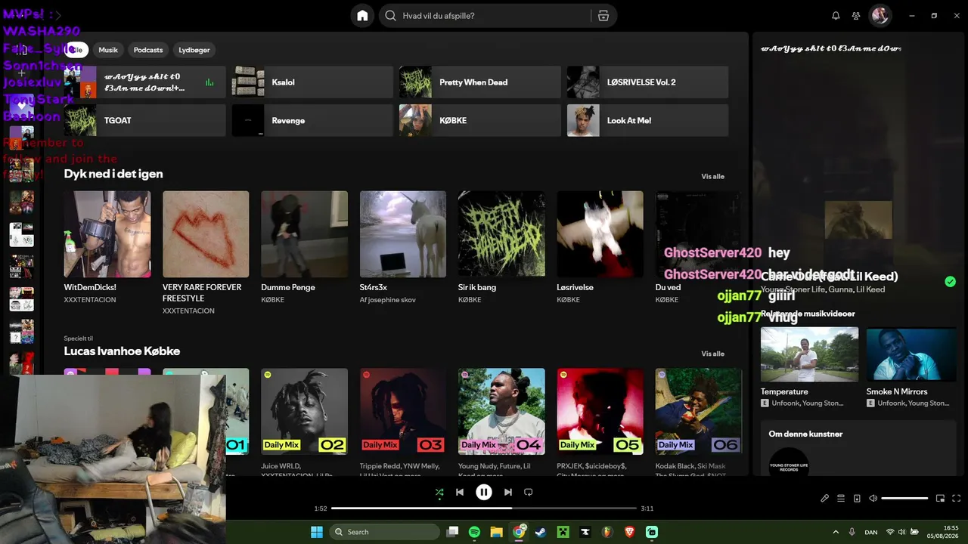Show lyrics with the microphone icon
The width and height of the screenshot is (968, 544).
click(825, 499)
